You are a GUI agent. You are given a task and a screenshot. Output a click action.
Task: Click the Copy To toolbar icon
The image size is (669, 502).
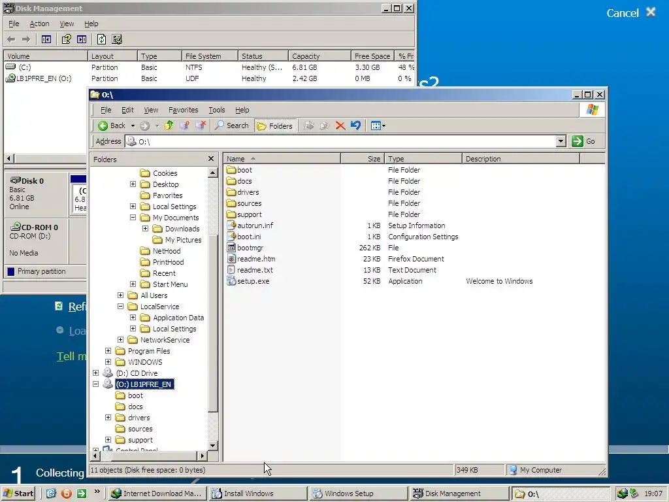point(324,125)
